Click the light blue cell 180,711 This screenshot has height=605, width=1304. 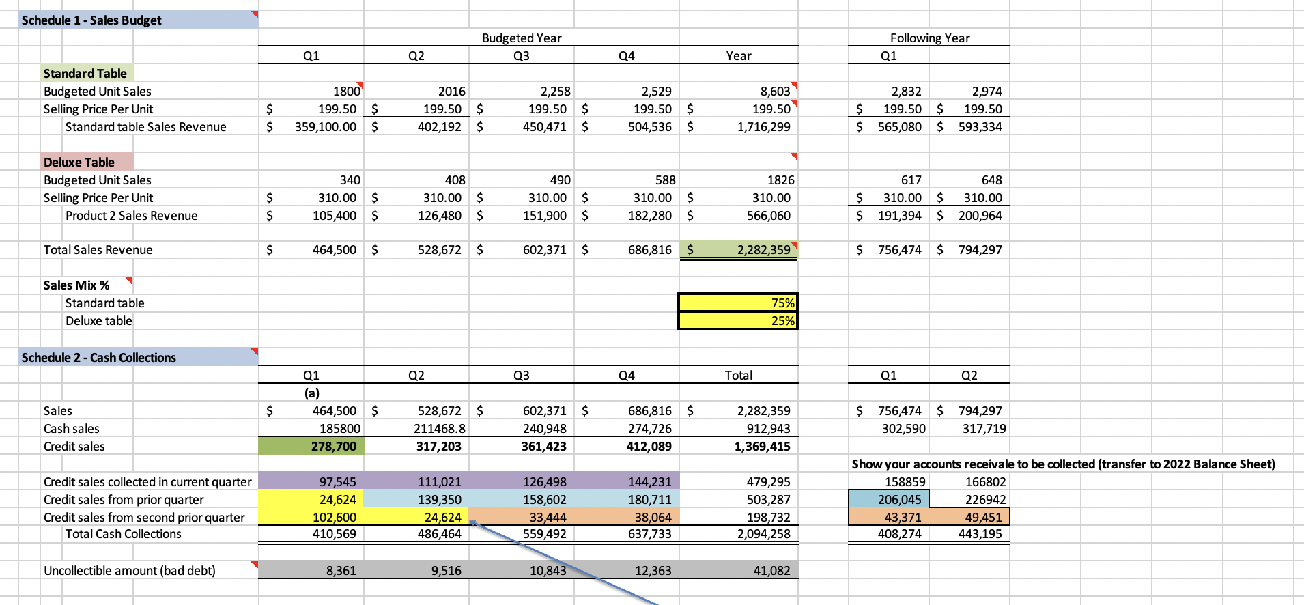(x=627, y=499)
